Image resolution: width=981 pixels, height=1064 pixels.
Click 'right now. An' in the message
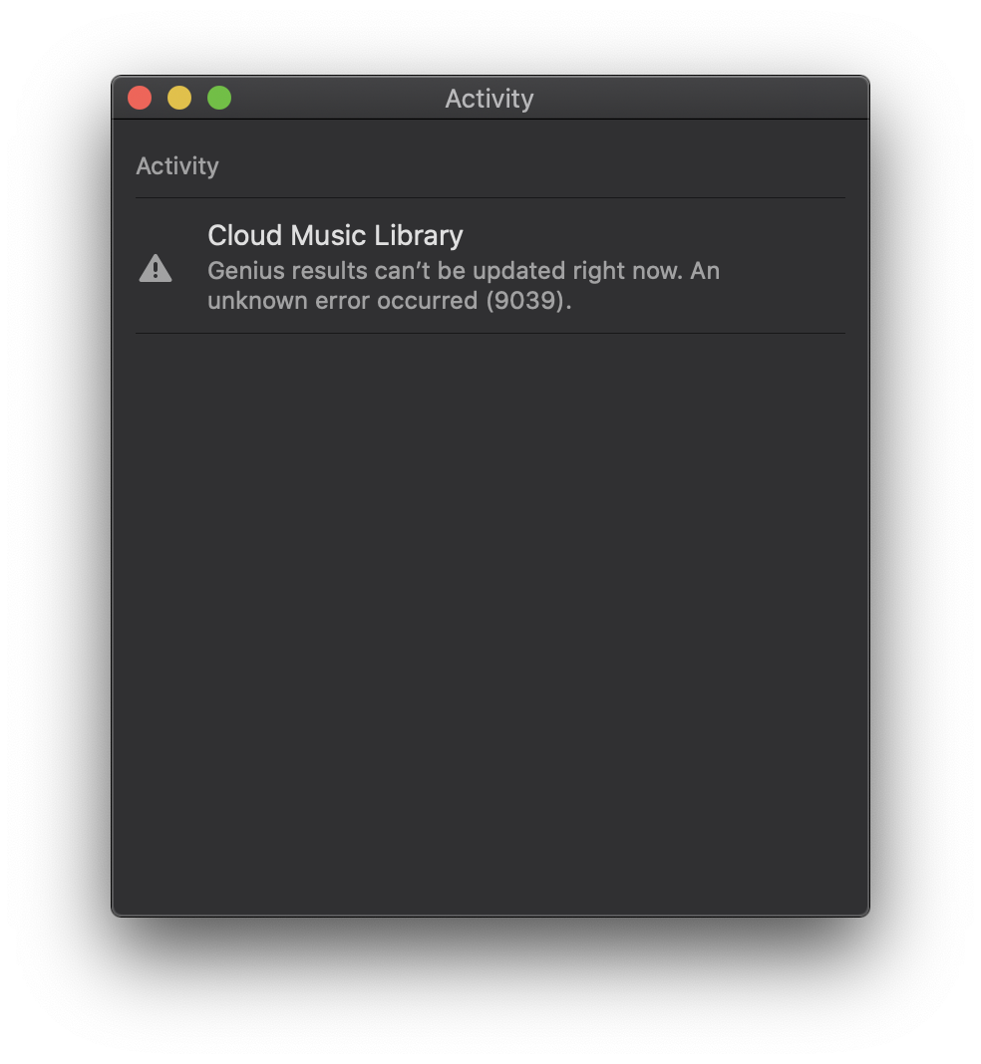pyautogui.click(x=646, y=271)
